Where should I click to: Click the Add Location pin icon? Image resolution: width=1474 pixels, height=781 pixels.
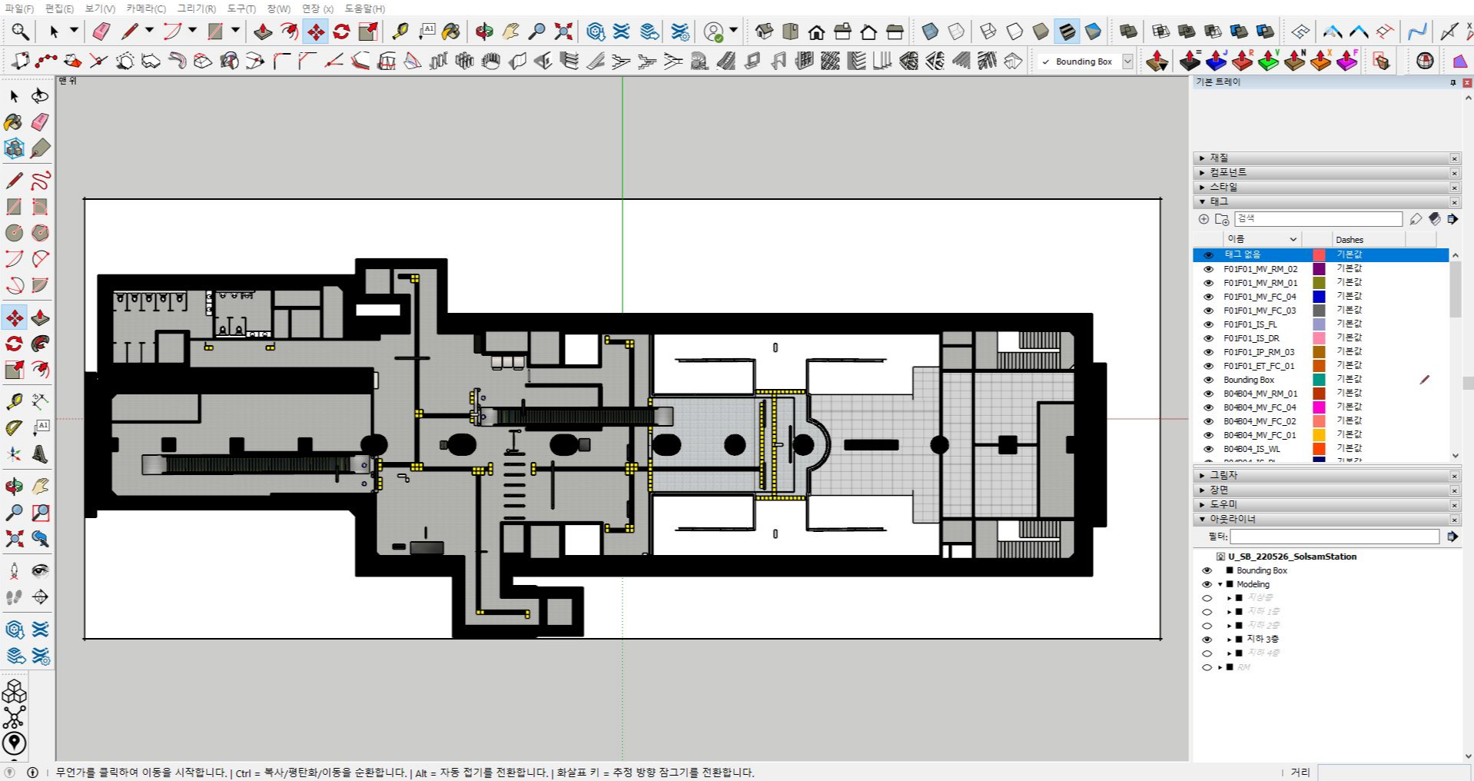click(14, 743)
